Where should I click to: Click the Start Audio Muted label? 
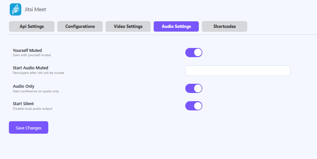31,68
